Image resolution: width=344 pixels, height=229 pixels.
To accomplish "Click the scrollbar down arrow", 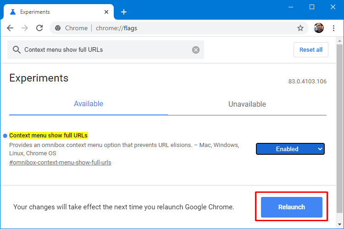I will [339, 224].
